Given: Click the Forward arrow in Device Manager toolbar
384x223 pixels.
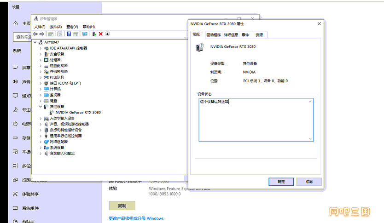Looking at the screenshot, I should pos(42,34).
